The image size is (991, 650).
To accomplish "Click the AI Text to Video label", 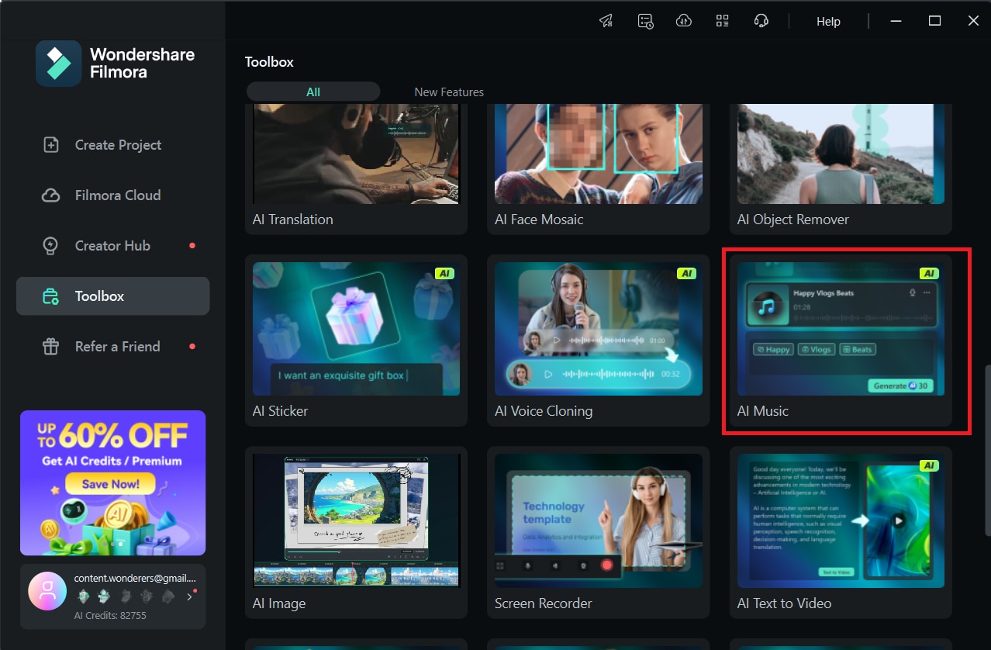I will tap(784, 603).
